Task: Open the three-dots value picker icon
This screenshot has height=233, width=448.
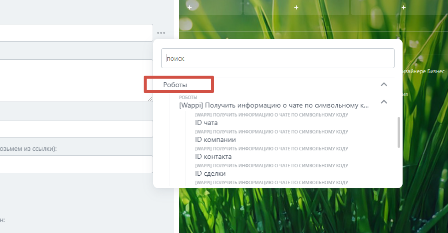Action: 161,33
